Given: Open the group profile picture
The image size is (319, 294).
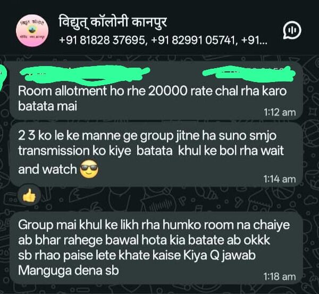Looking at the screenshot, I should pos(32,30).
